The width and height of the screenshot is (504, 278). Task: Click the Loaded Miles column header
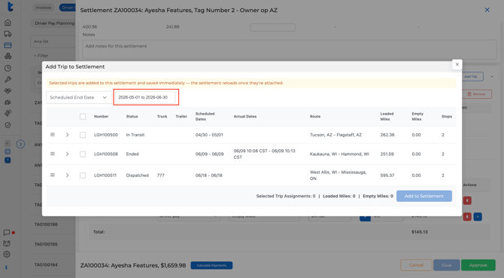[x=387, y=117]
